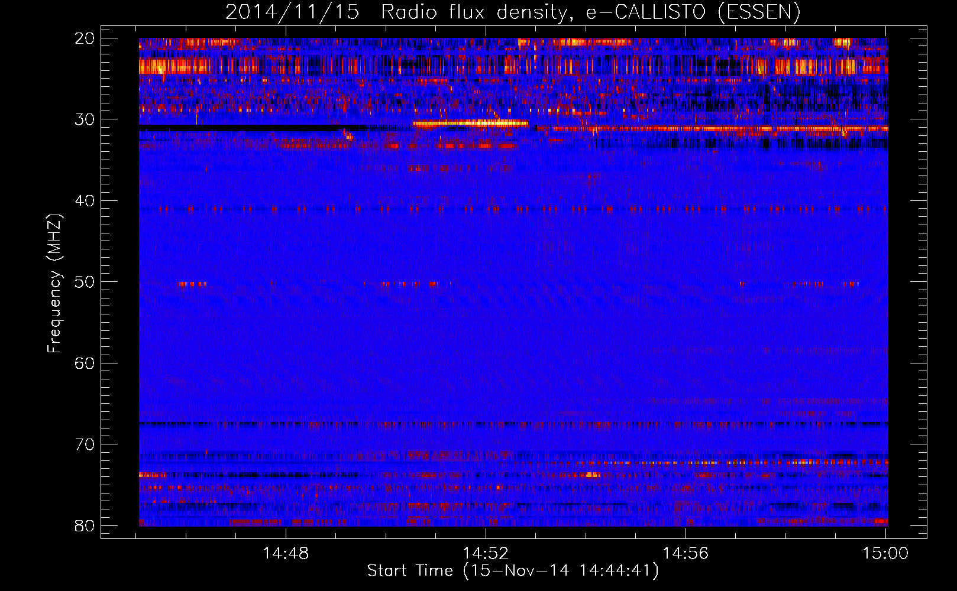
Task: Click the 40 frequency tick label
Action: (85, 201)
